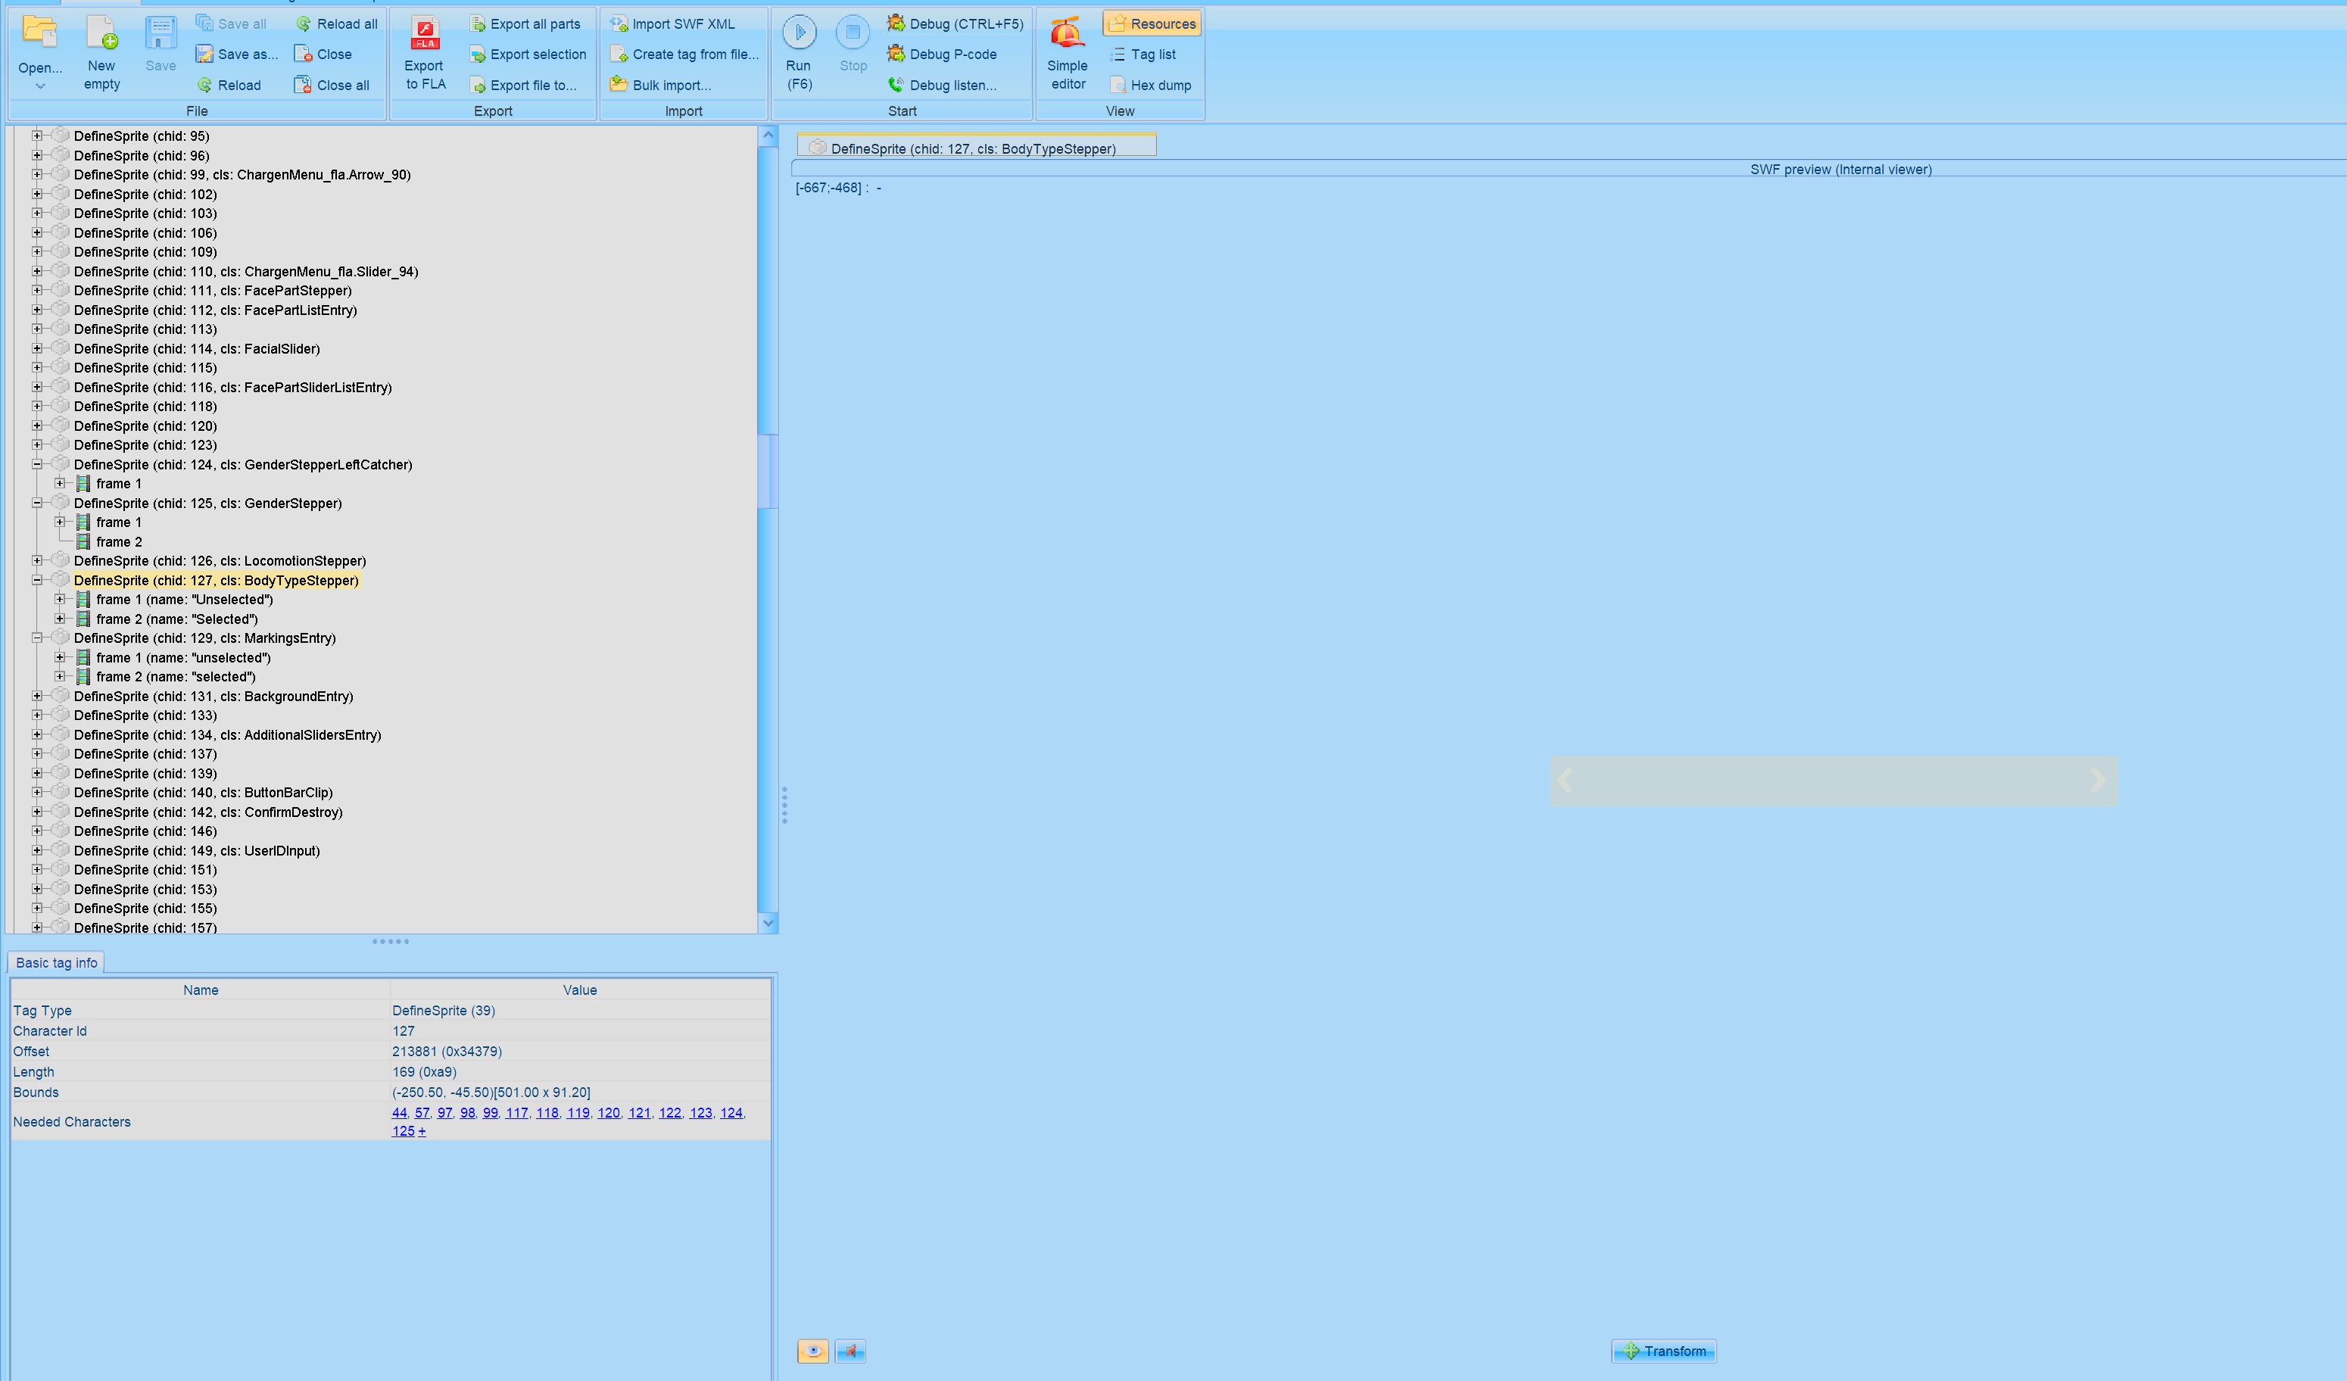Collapse DefineSprite 127 BodyTypeStepper node
The height and width of the screenshot is (1381, 2347).
point(37,580)
